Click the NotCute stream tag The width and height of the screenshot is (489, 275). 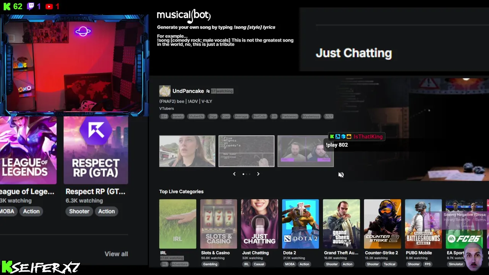point(259,116)
